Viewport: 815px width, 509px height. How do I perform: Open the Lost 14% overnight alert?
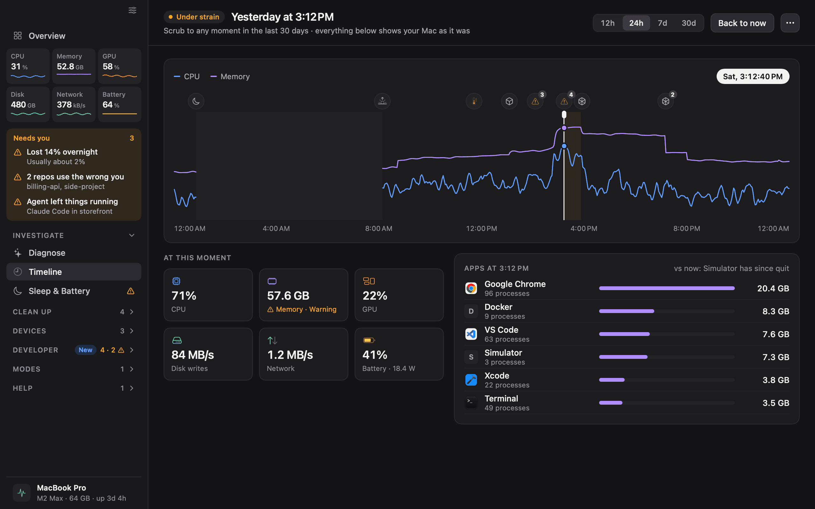point(74,157)
